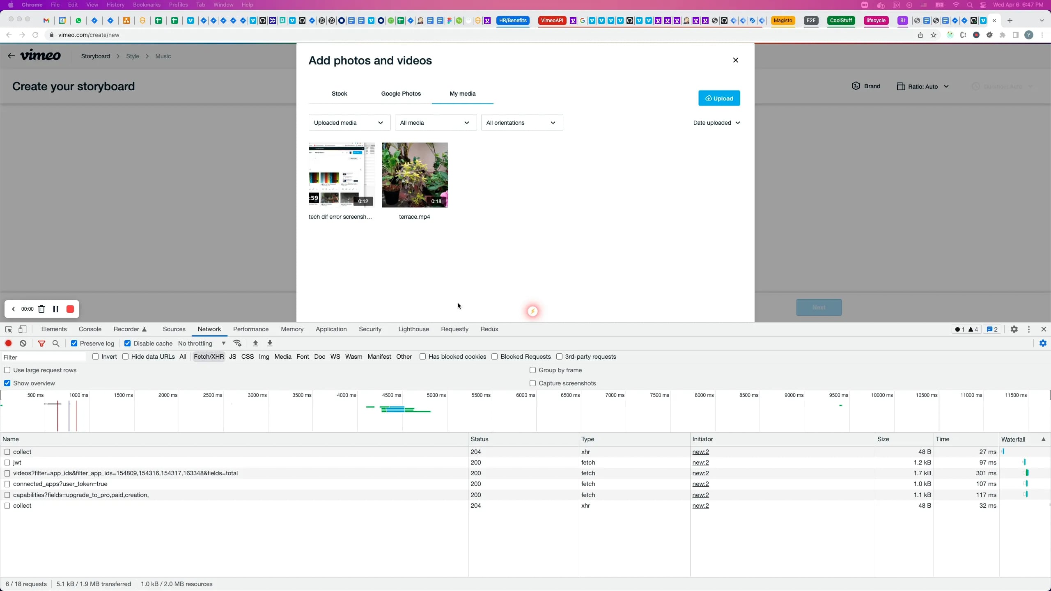Image resolution: width=1051 pixels, height=591 pixels.
Task: Open the issues counter badge showing 2
Action: coord(992,329)
